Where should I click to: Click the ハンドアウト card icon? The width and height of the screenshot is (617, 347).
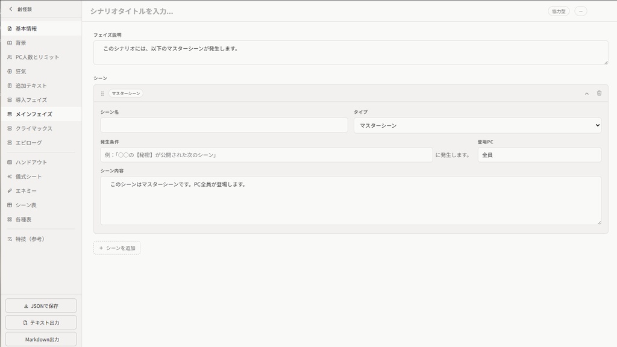coord(10,162)
